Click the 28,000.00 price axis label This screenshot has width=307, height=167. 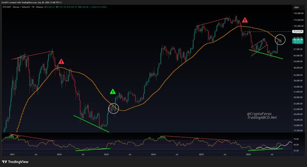(298, 97)
